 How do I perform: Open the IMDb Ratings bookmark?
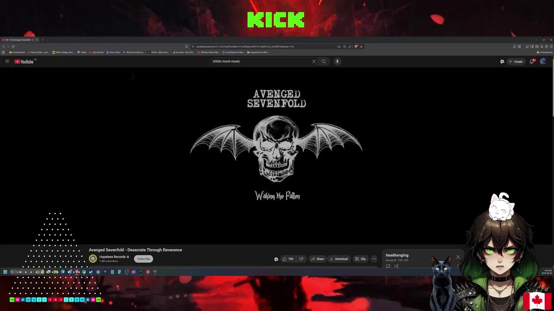[63, 52]
